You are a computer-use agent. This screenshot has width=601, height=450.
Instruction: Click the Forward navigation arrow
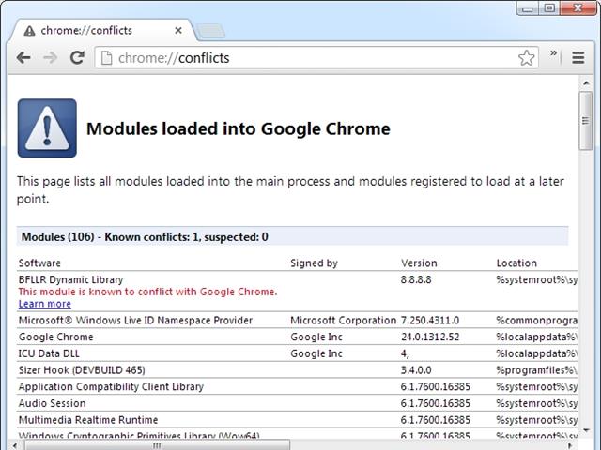click(x=50, y=58)
